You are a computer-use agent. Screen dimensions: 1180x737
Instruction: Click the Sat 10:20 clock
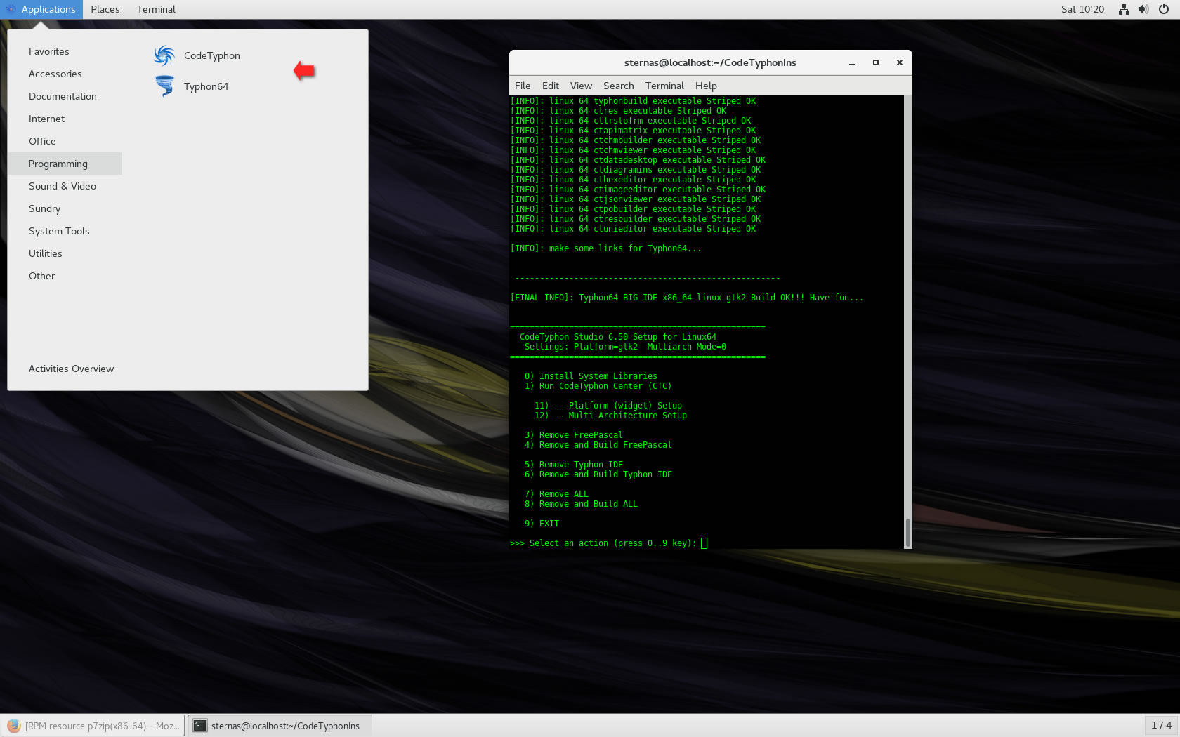[x=1082, y=9]
